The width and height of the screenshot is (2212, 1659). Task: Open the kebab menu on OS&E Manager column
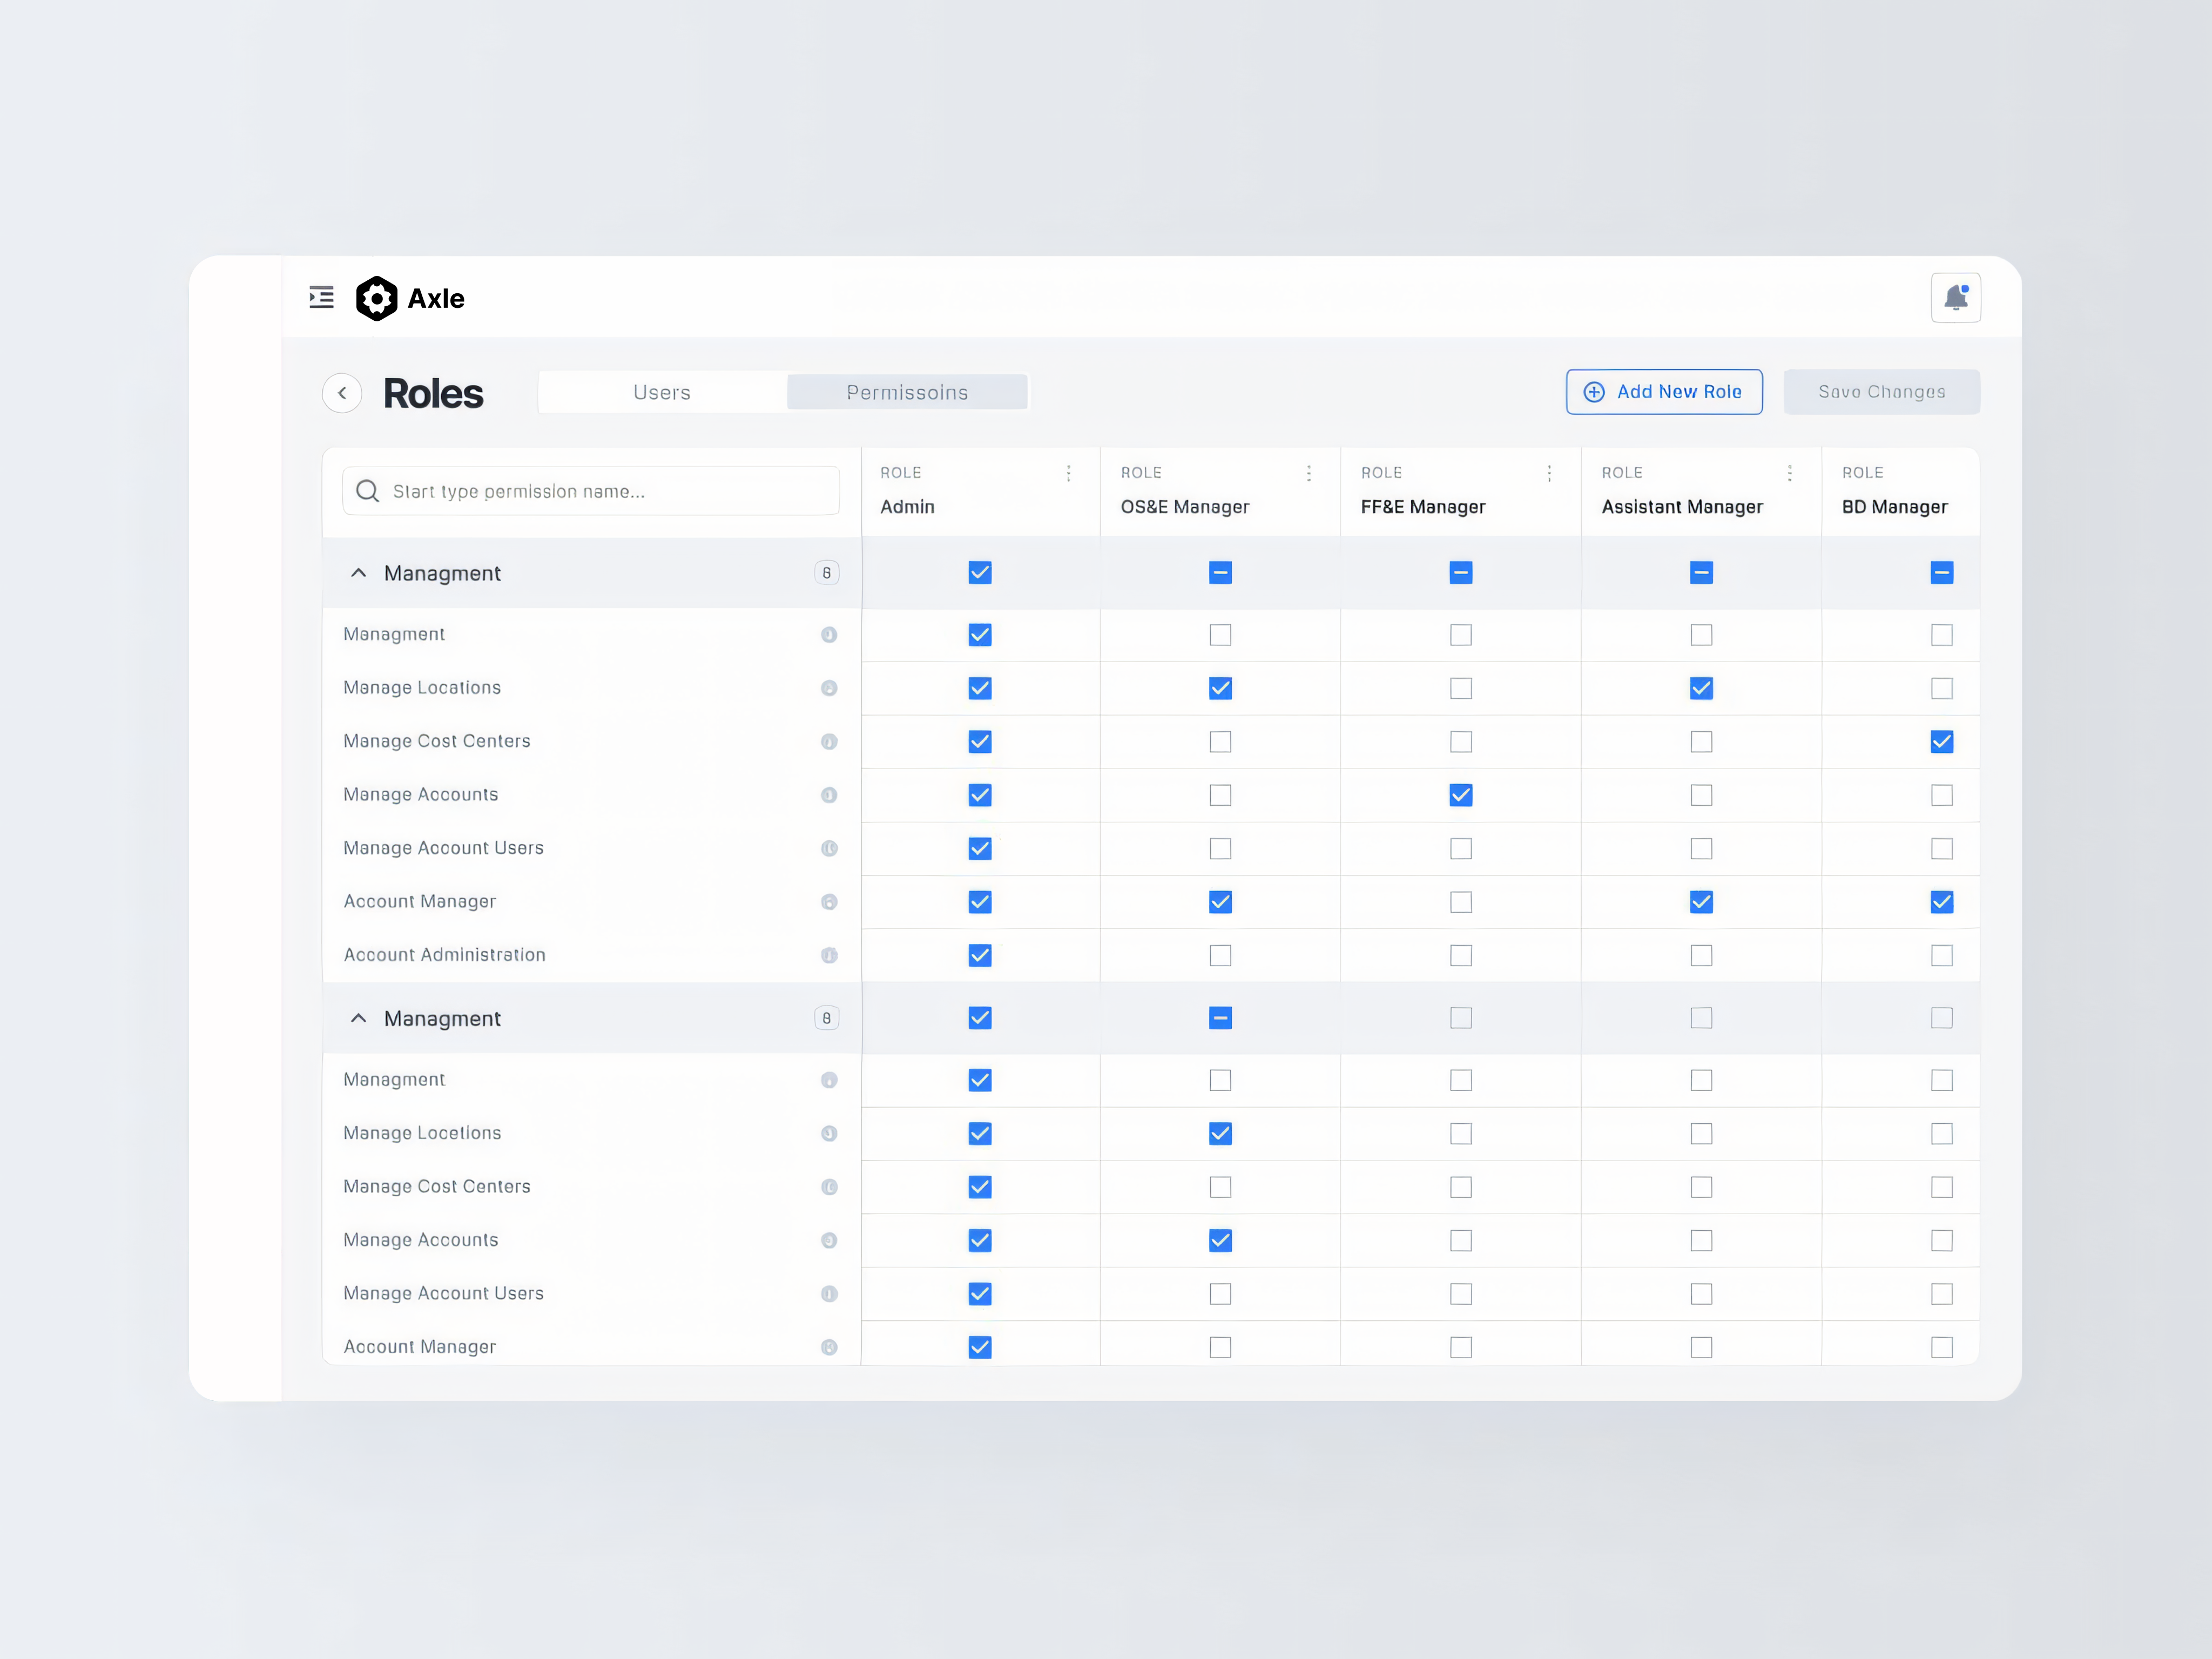[1309, 473]
